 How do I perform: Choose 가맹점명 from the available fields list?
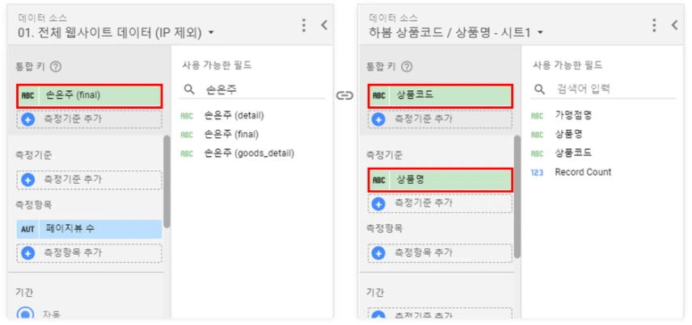click(x=573, y=115)
